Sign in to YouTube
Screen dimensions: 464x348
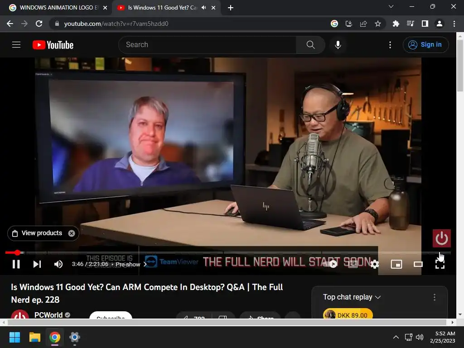[x=425, y=45]
